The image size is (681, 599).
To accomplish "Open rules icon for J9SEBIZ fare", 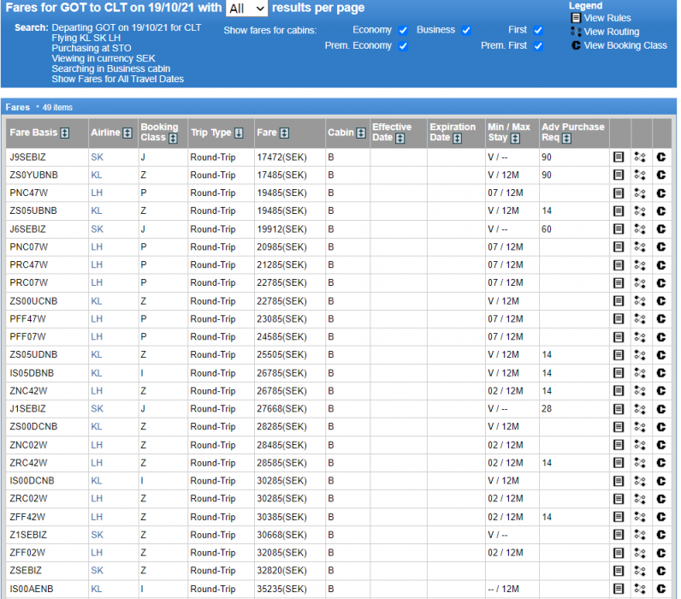I will point(619,157).
